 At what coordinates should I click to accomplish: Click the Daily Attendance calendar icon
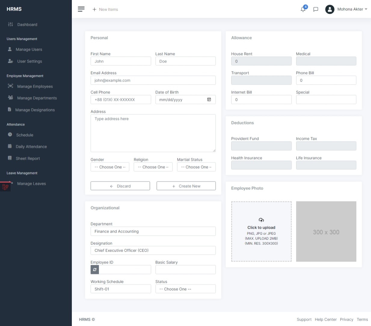tap(10, 146)
